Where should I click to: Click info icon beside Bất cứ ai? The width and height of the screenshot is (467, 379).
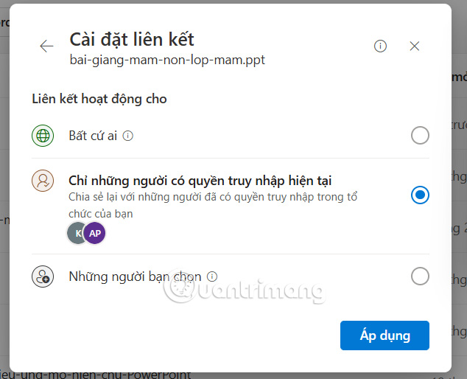128,136
